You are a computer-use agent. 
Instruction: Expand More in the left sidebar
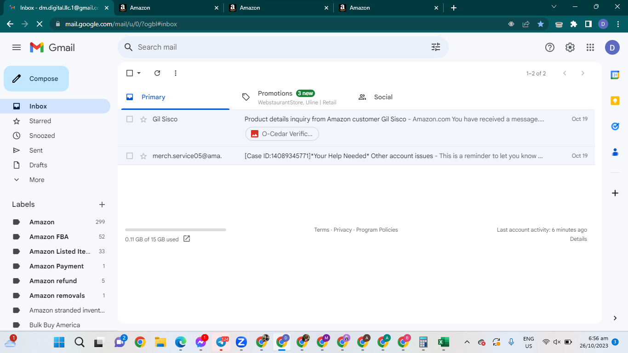[37, 180]
